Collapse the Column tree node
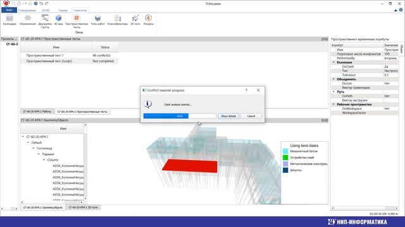The height and width of the screenshot is (227, 405). (44, 160)
